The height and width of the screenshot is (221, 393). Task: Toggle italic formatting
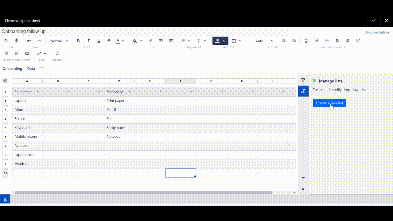[88, 41]
